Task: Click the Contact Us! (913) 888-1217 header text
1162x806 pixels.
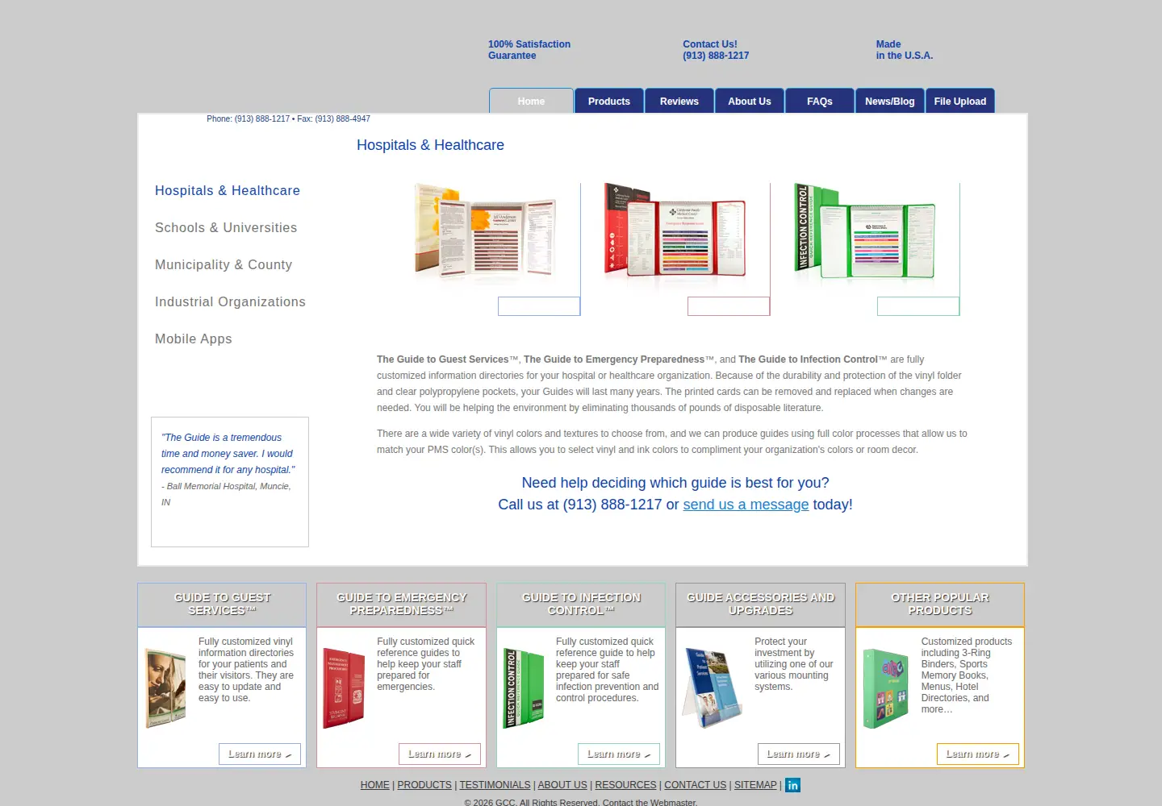Action: pos(716,50)
